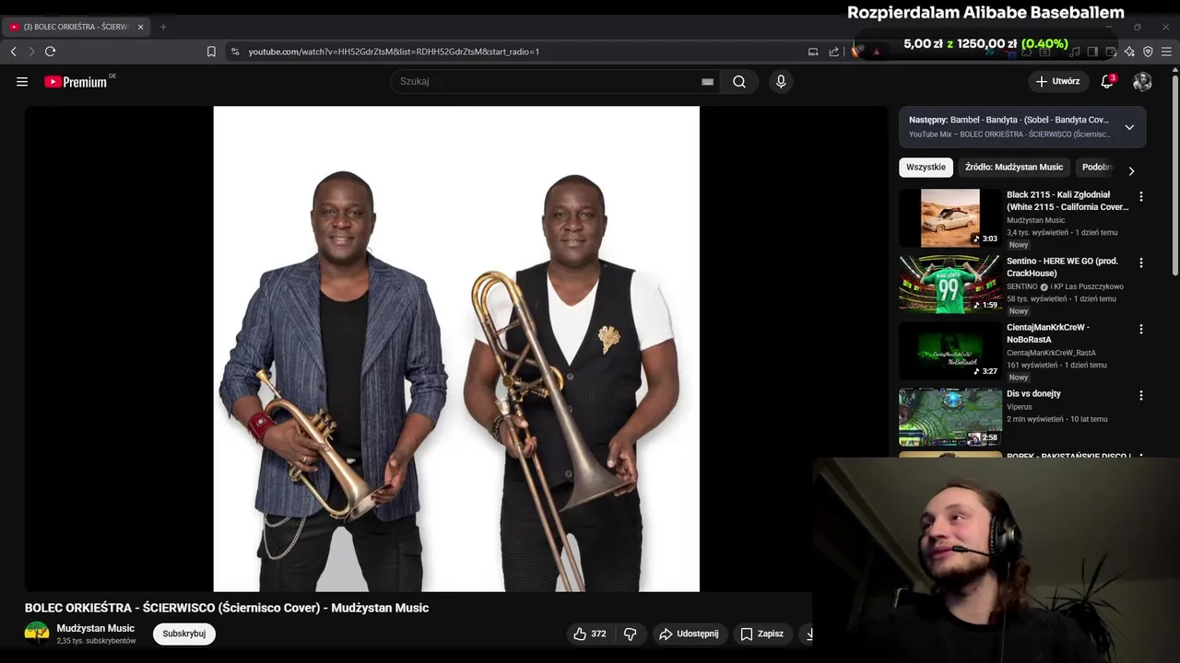Image resolution: width=1180 pixels, height=663 pixels.
Task: Click the Subskrybuj button
Action: click(184, 634)
